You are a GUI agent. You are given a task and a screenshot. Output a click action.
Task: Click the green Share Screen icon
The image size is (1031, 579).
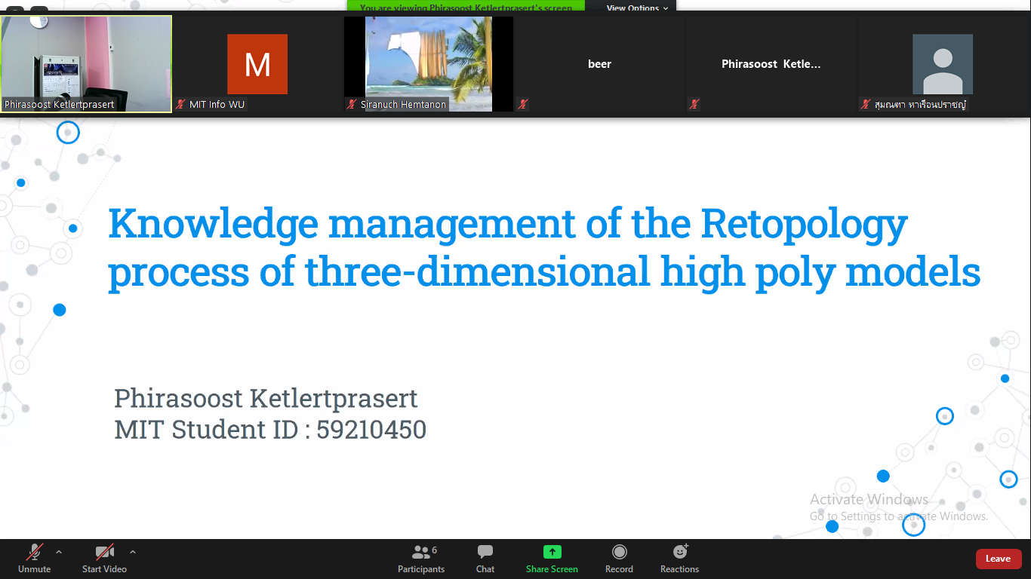(552, 553)
